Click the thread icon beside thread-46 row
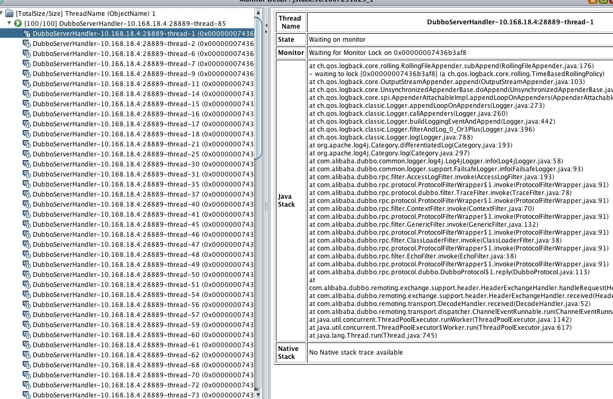The height and width of the screenshot is (399, 613). [26, 234]
